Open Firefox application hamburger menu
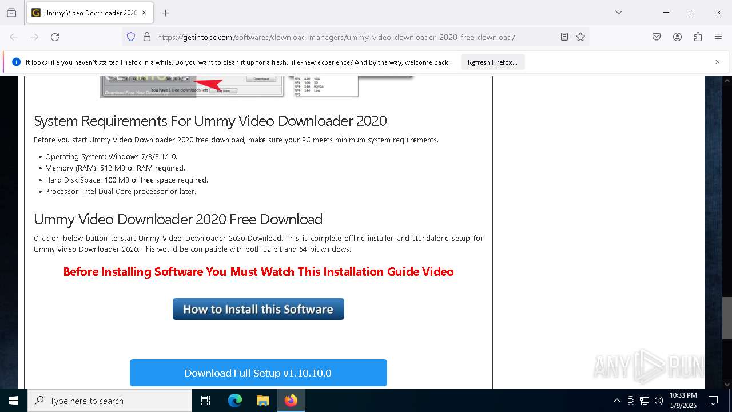The width and height of the screenshot is (732, 412). click(x=718, y=37)
